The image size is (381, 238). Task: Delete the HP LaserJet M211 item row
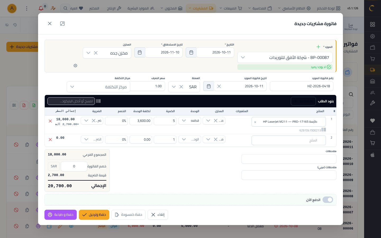click(x=50, y=121)
